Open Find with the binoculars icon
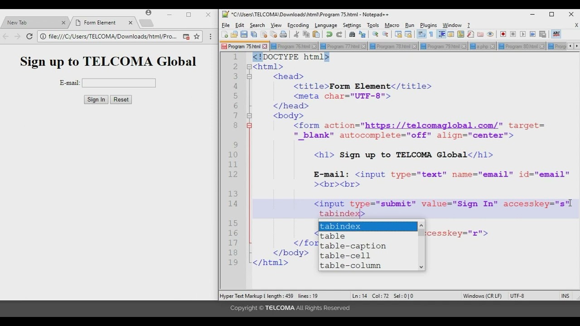This screenshot has width=580, height=326. [x=352, y=34]
